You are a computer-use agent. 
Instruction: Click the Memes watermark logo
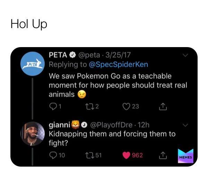tap(185, 156)
